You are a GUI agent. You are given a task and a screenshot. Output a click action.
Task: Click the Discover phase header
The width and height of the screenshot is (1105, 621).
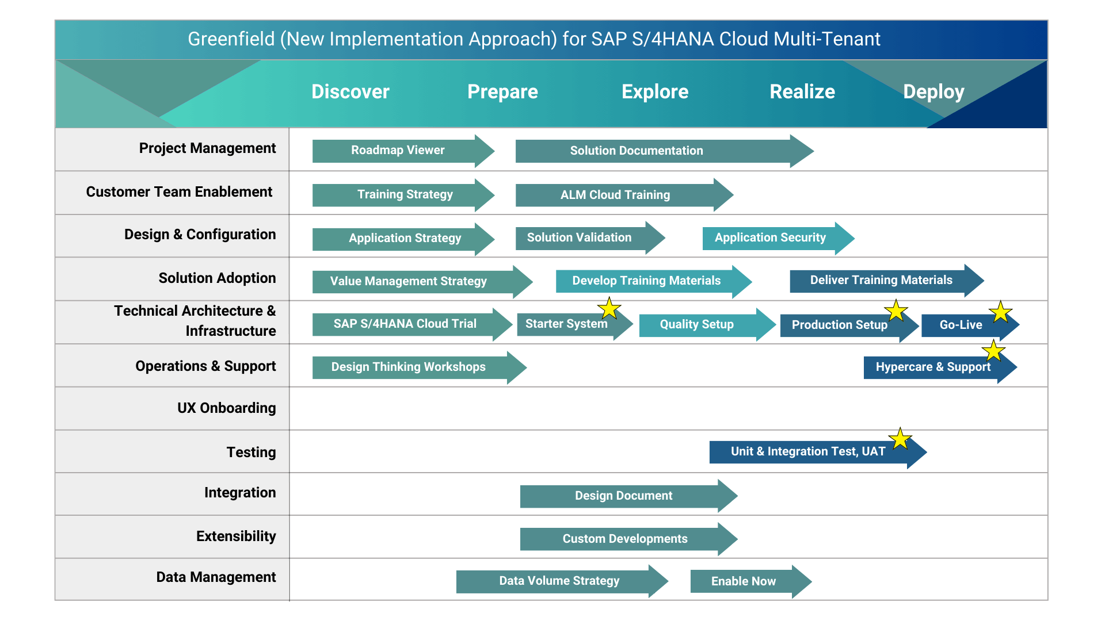[350, 92]
